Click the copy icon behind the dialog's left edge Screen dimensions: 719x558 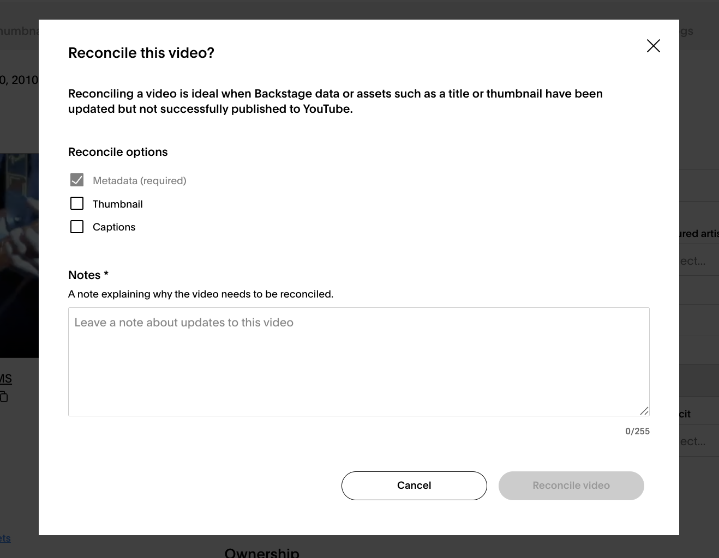pos(4,397)
